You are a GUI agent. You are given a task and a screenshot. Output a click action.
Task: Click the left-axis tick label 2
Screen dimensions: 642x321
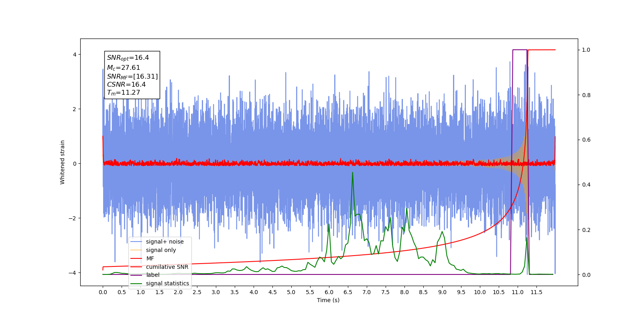74,109
